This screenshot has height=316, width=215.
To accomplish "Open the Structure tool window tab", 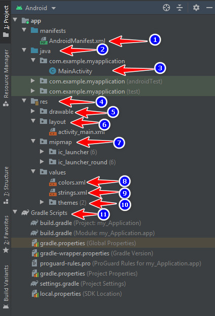I will coord(6,185).
